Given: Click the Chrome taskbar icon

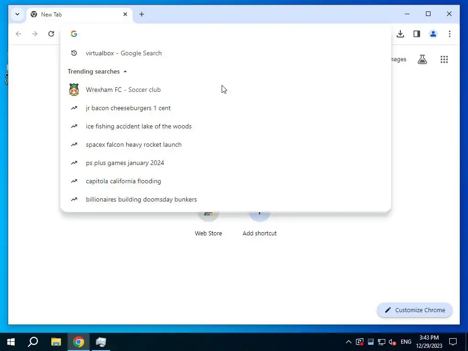Looking at the screenshot, I should click(x=79, y=342).
